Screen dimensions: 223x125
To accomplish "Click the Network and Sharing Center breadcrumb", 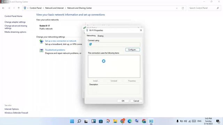I will click(x=79, y=8).
